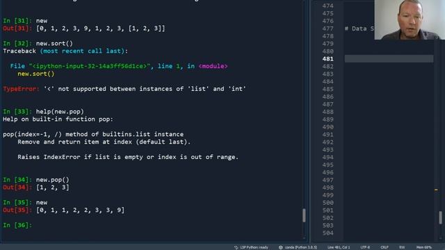This screenshot has width=445, height=250.
Task: Click the Out[31] list output
Action: click(100, 28)
